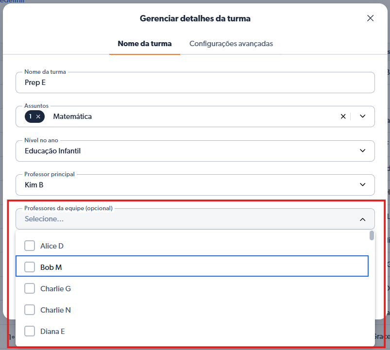Close the Gerenciar detalhes da turma dialog
390x350 pixels.
coord(370,18)
